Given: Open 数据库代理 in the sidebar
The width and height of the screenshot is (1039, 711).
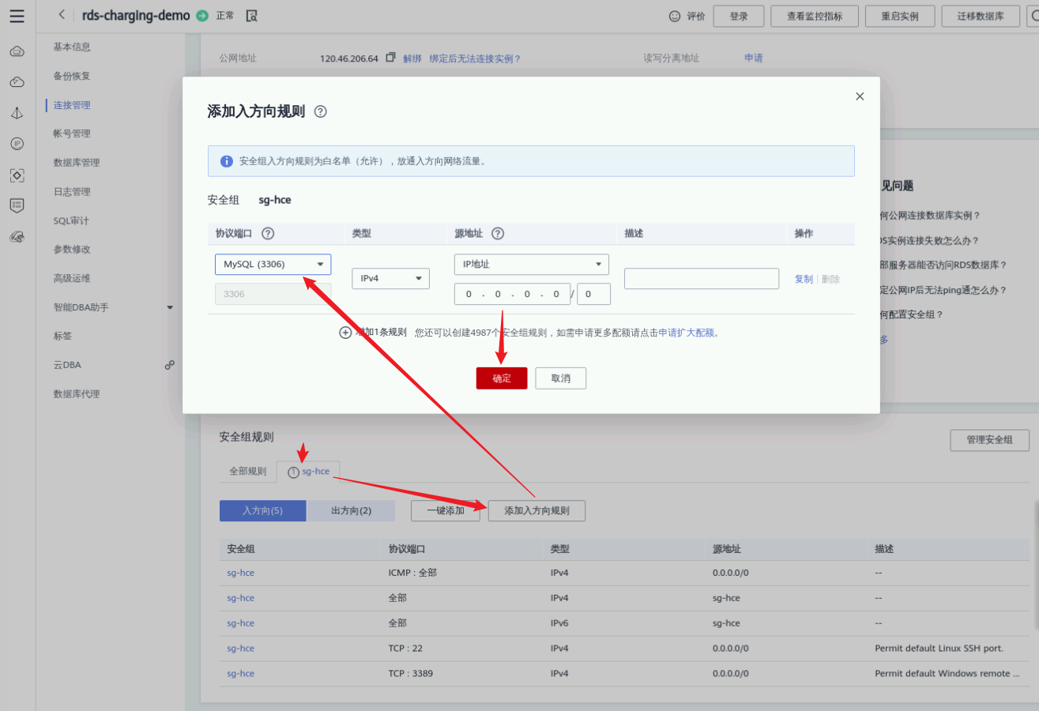Looking at the screenshot, I should click(77, 394).
